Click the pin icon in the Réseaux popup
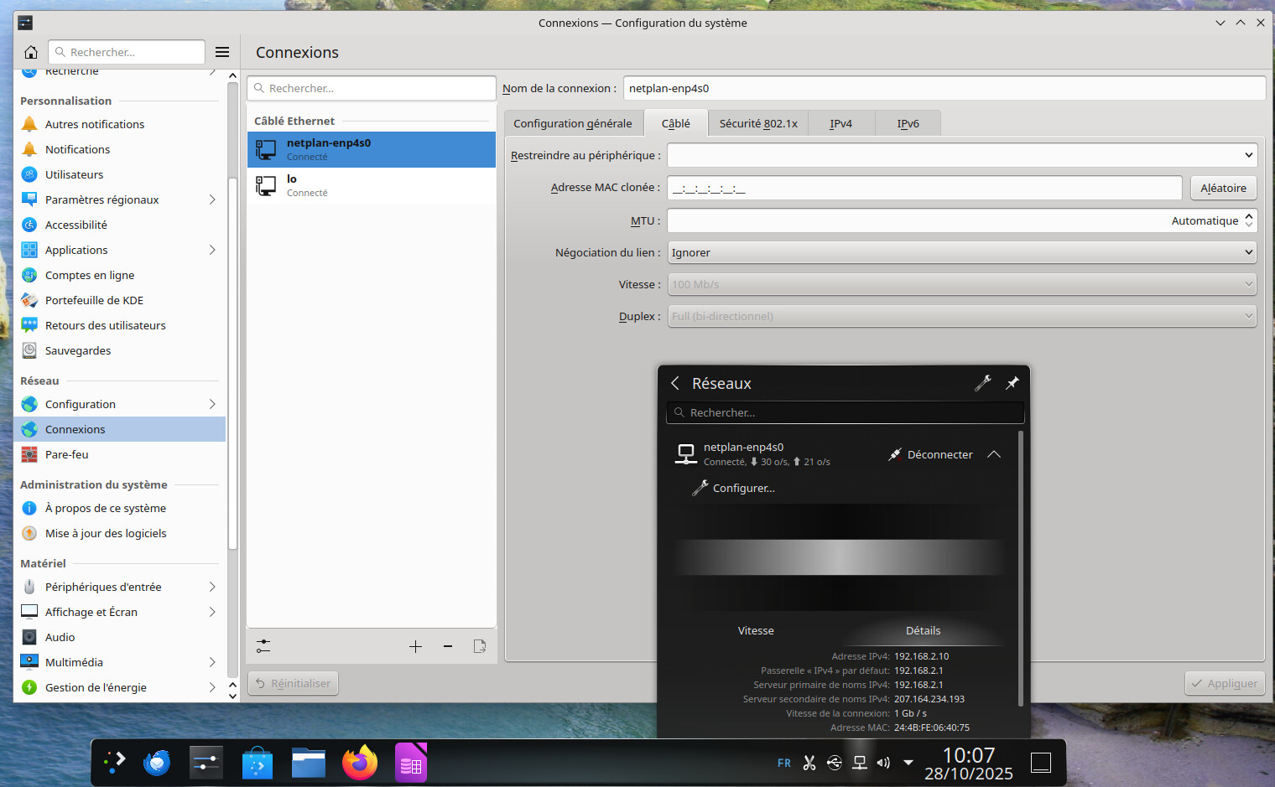Image resolution: width=1275 pixels, height=787 pixels. point(1012,383)
